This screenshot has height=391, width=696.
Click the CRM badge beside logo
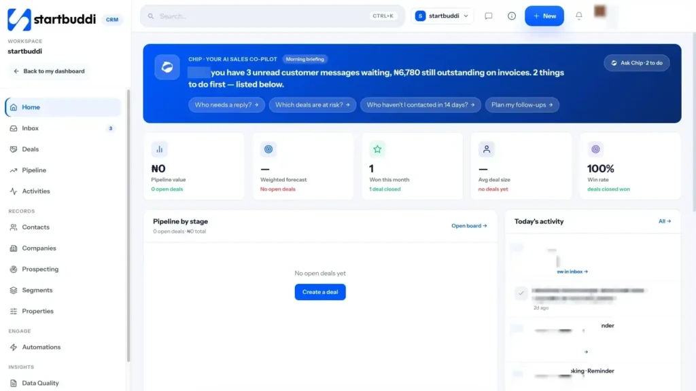(112, 20)
